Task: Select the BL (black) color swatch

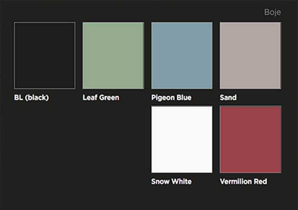Action: click(x=45, y=55)
